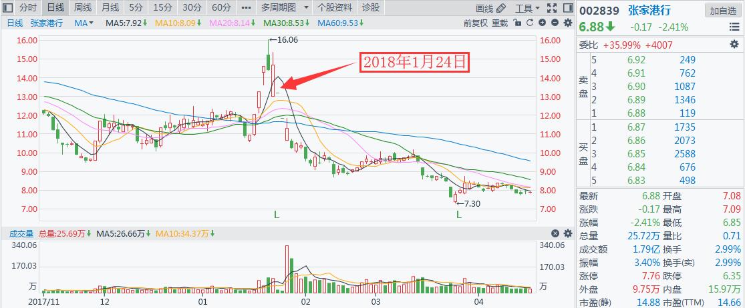
Task: Select the 5分 period tab
Action: [136, 7]
